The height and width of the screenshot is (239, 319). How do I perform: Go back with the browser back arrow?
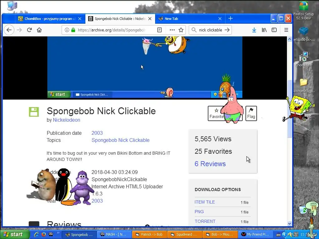click(x=9, y=30)
